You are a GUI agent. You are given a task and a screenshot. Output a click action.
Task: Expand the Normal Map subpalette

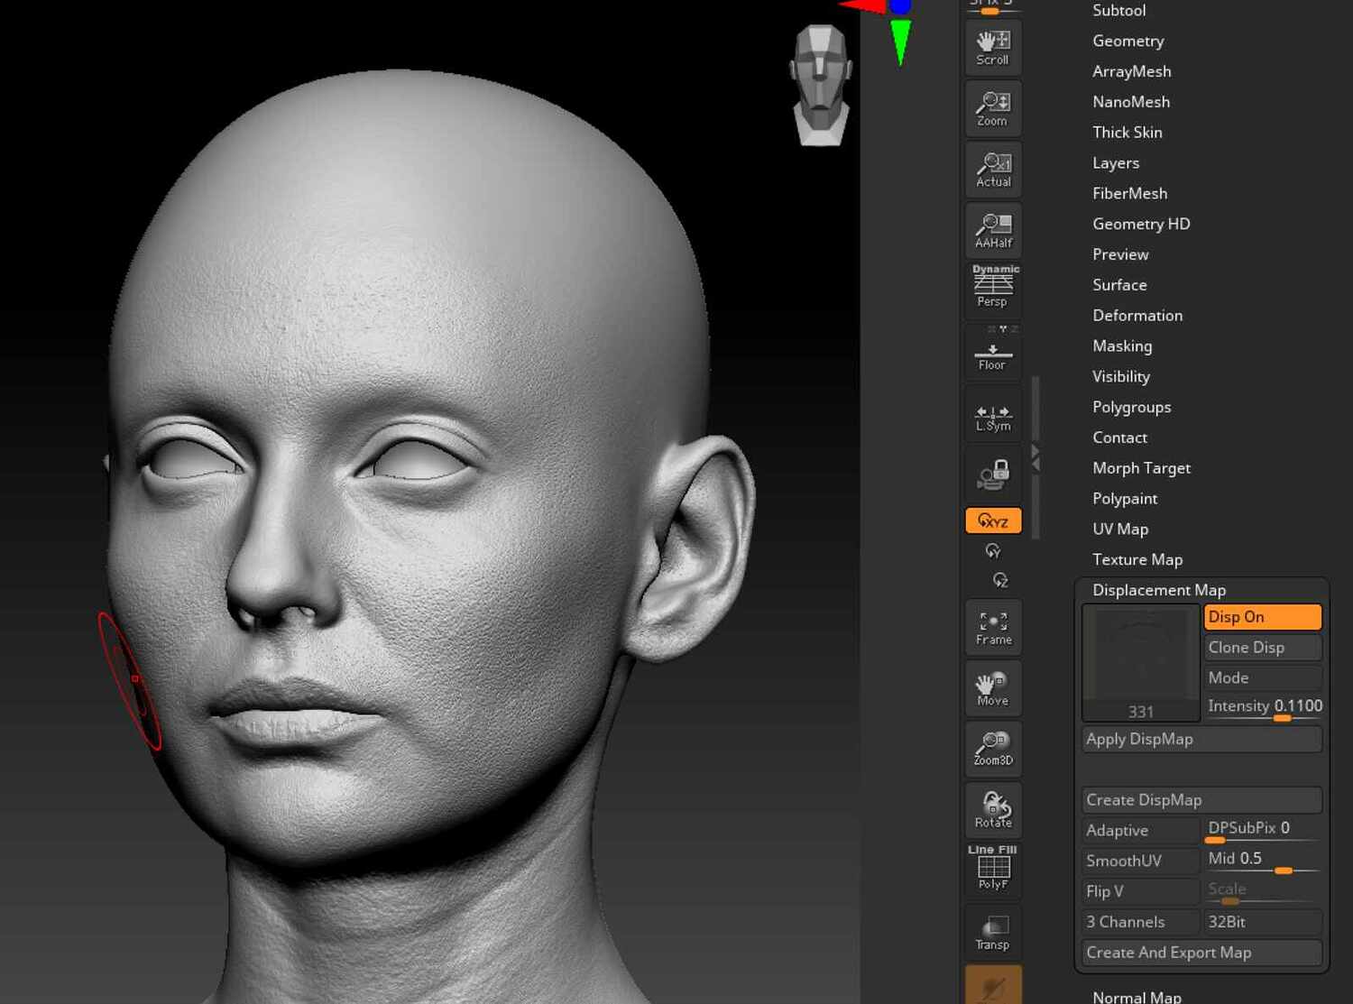click(x=1137, y=996)
